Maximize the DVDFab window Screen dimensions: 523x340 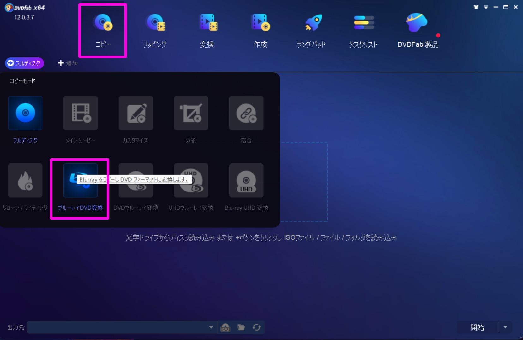tap(506, 7)
